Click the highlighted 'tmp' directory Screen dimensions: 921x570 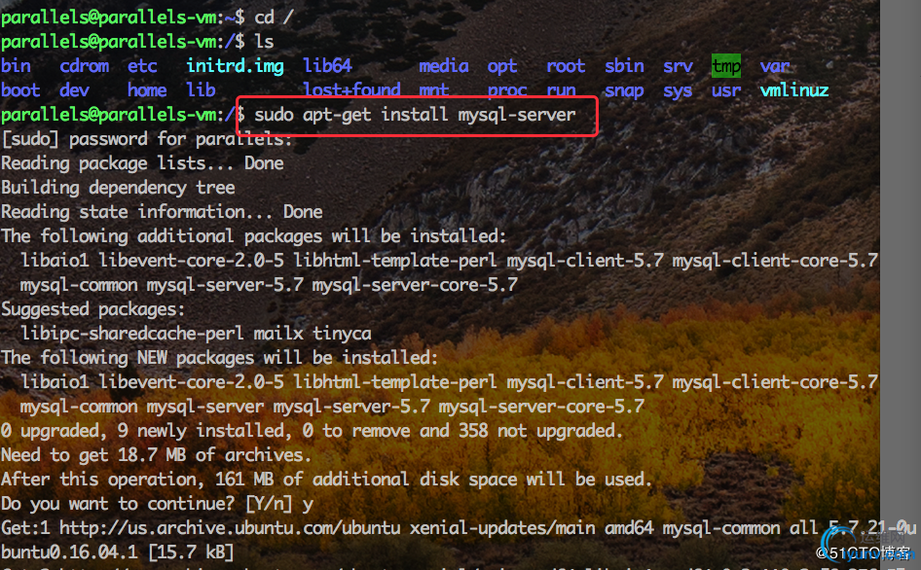pyautogui.click(x=726, y=66)
